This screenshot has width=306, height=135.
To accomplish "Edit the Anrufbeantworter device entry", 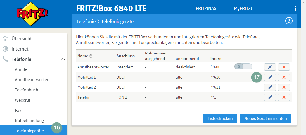I will pyautogui.click(x=270, y=67).
